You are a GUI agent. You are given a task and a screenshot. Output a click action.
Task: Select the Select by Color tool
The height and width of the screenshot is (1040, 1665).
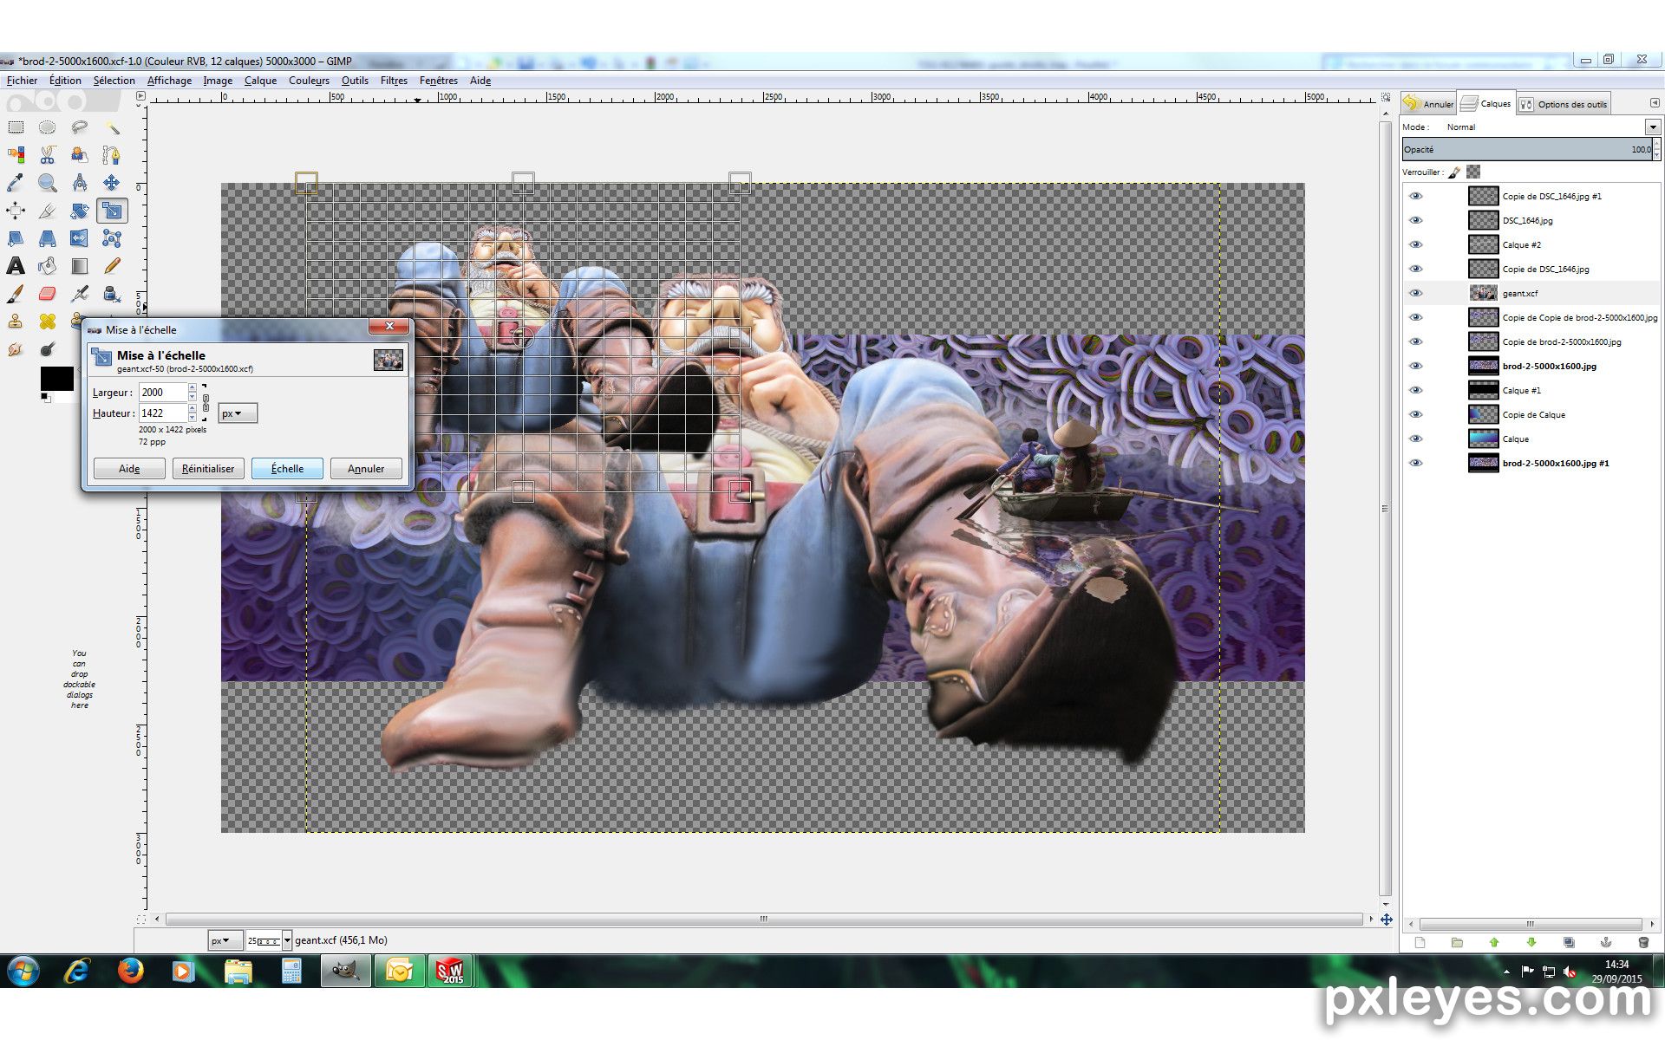coord(16,155)
